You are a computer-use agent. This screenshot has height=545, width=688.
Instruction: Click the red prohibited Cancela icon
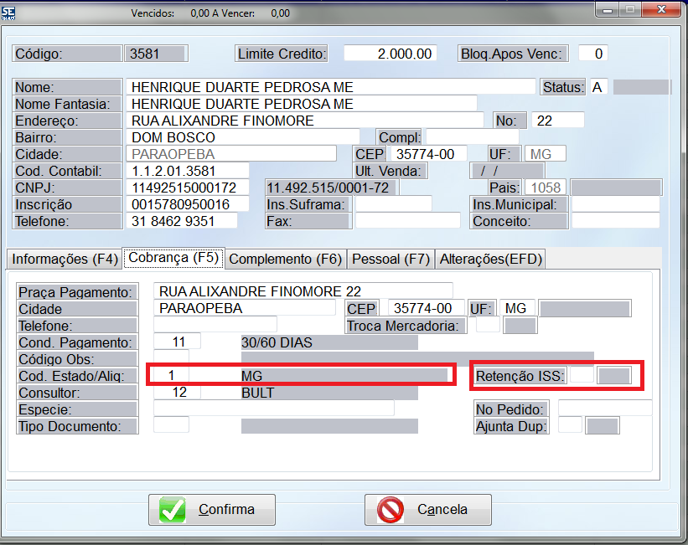coord(390,509)
